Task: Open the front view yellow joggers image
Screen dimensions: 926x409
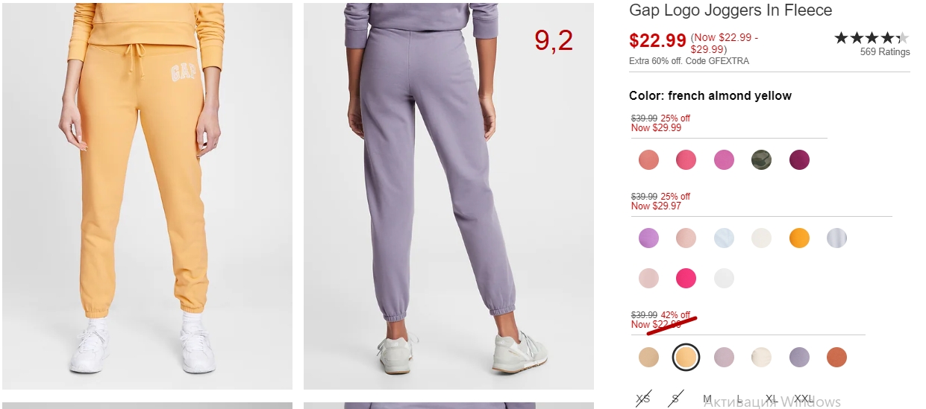Action: pyautogui.click(x=148, y=196)
